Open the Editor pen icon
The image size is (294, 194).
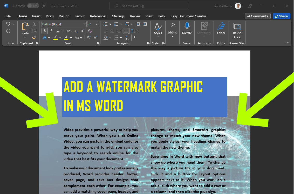(221, 28)
